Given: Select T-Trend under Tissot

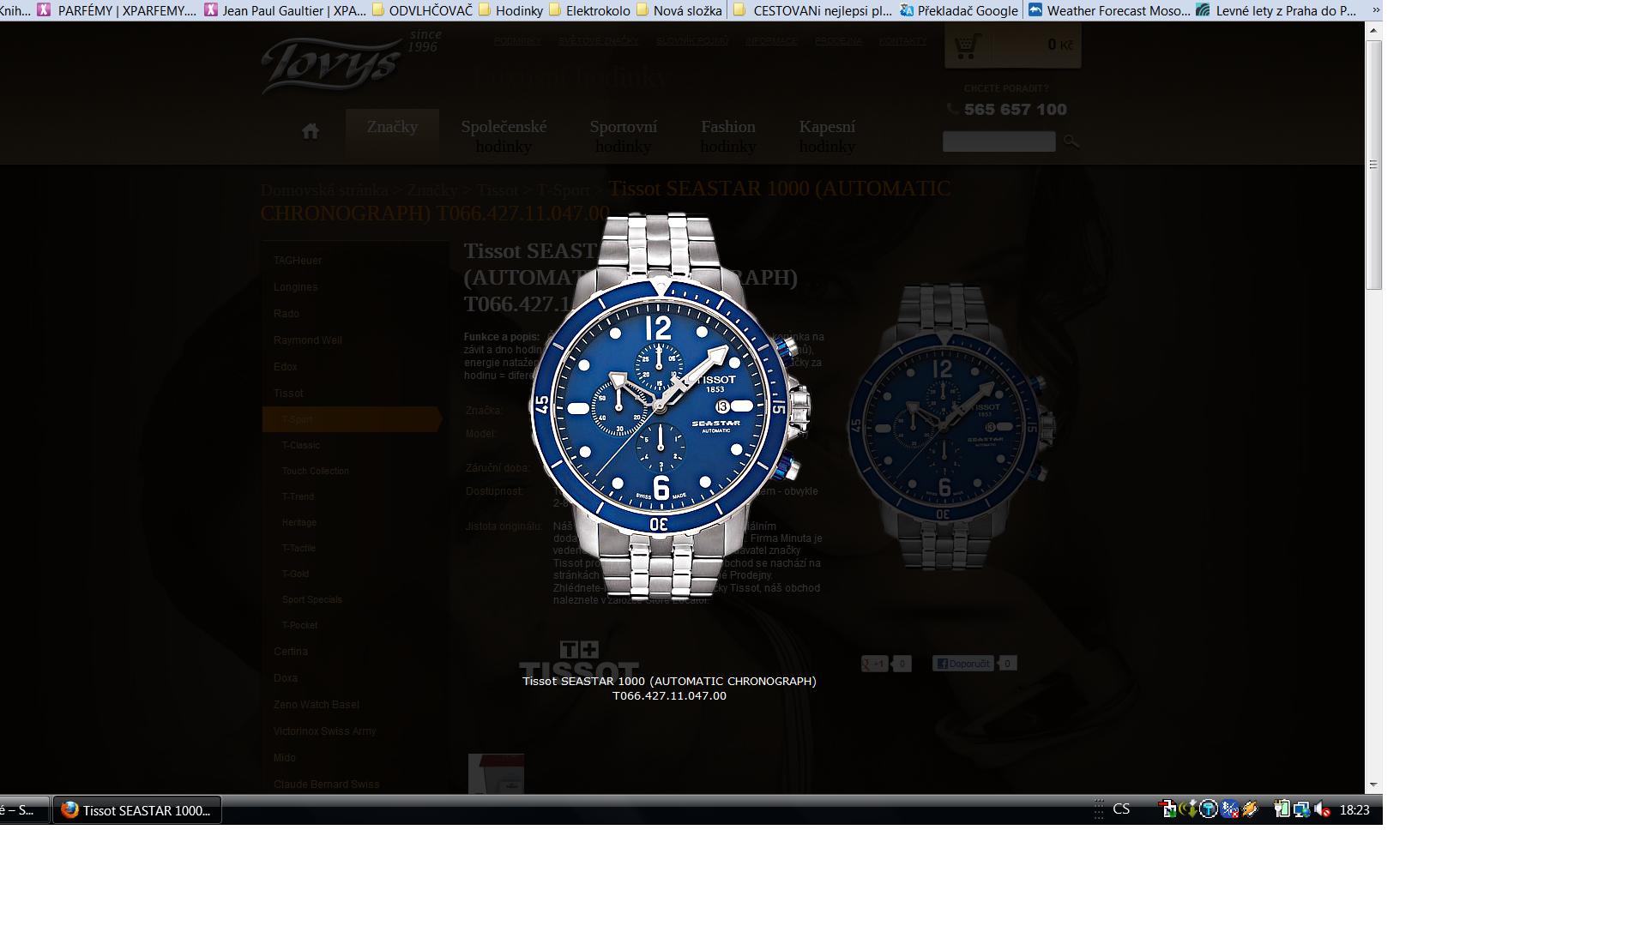Looking at the screenshot, I should [299, 497].
